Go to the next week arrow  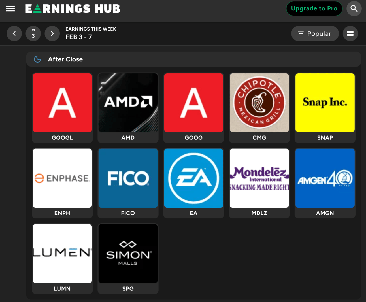coord(52,33)
